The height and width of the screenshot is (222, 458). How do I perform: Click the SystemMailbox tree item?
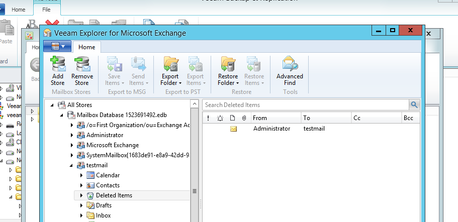(x=138, y=155)
